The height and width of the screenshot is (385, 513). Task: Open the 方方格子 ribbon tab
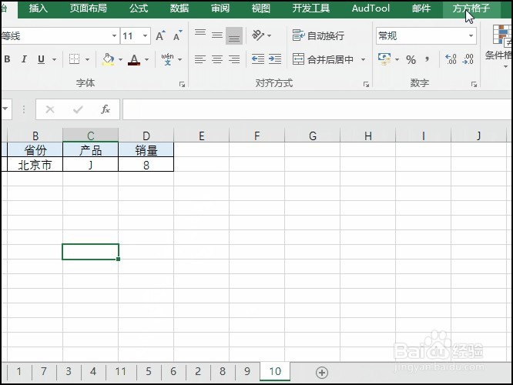[471, 8]
